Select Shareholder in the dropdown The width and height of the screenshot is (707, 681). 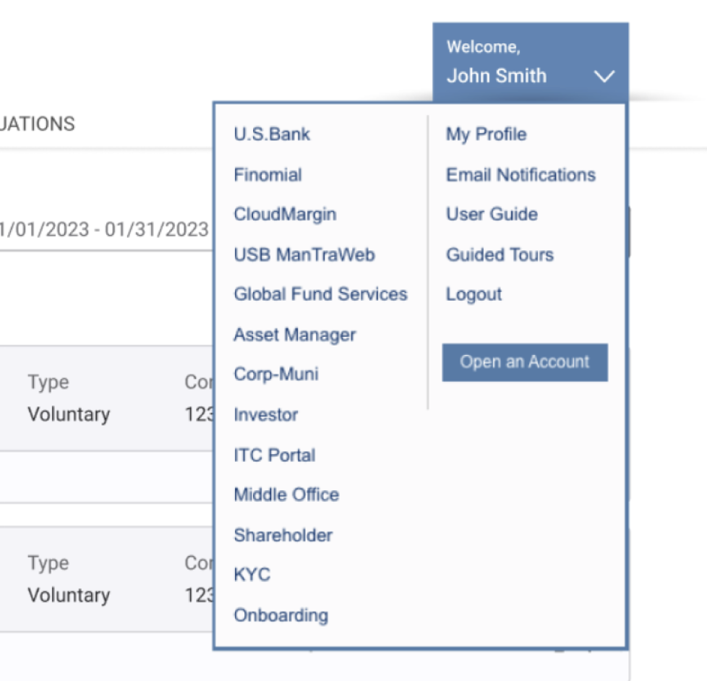point(283,535)
